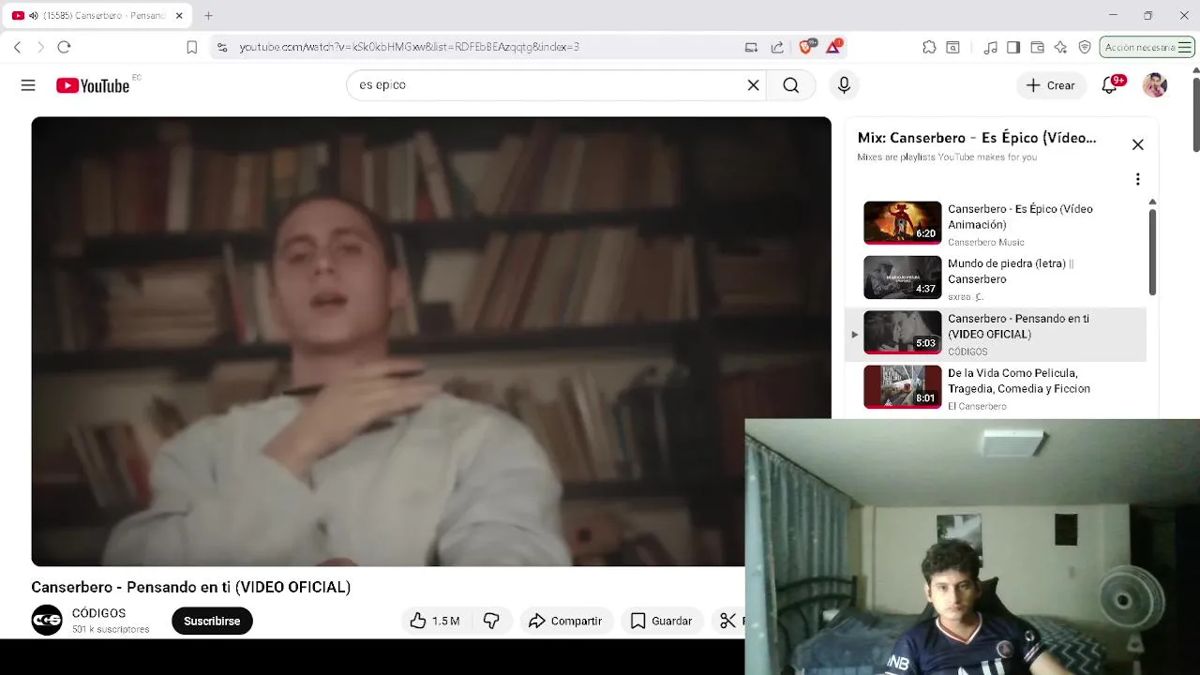Subscribe with the Suscribirse button
The image size is (1200, 675).
(x=212, y=621)
